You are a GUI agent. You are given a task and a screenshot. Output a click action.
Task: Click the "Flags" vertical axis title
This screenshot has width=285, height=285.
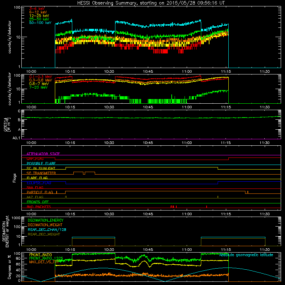click(x=14, y=178)
